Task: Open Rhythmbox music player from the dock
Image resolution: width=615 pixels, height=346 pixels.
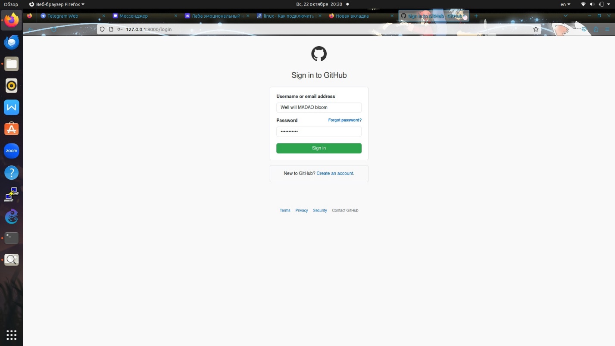Action: 12,86
